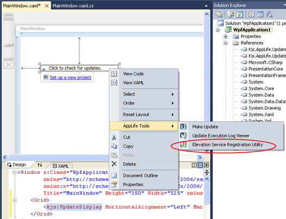Choose Update Execution Log Viewer

231,136
